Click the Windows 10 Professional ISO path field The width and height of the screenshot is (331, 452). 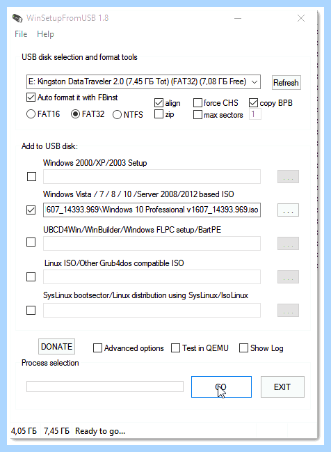[152, 210]
